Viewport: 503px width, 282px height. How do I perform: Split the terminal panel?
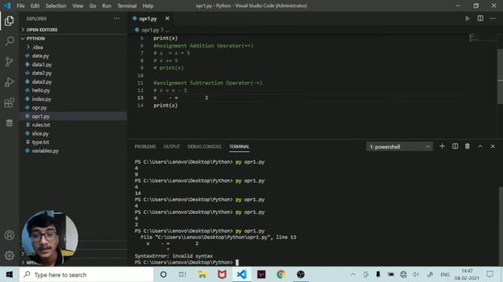click(455, 146)
